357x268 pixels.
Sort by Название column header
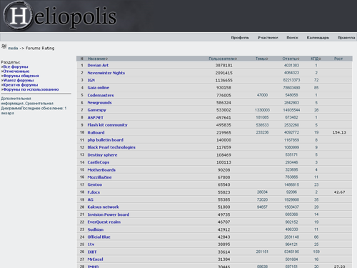tap(98, 59)
